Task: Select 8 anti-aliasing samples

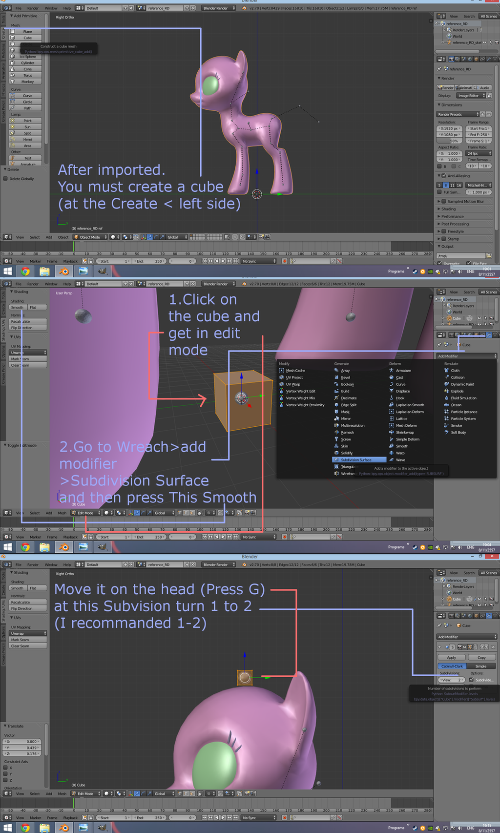Action: 446,186
